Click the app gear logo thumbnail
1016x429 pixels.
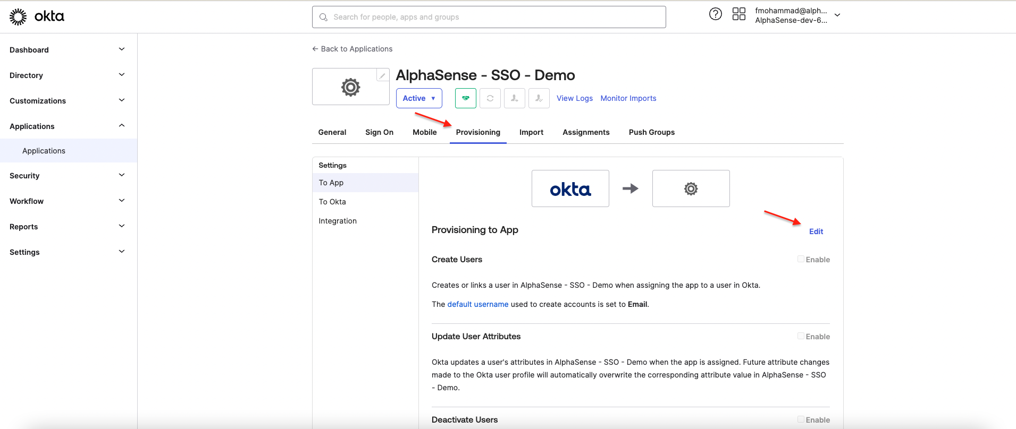pyautogui.click(x=351, y=87)
